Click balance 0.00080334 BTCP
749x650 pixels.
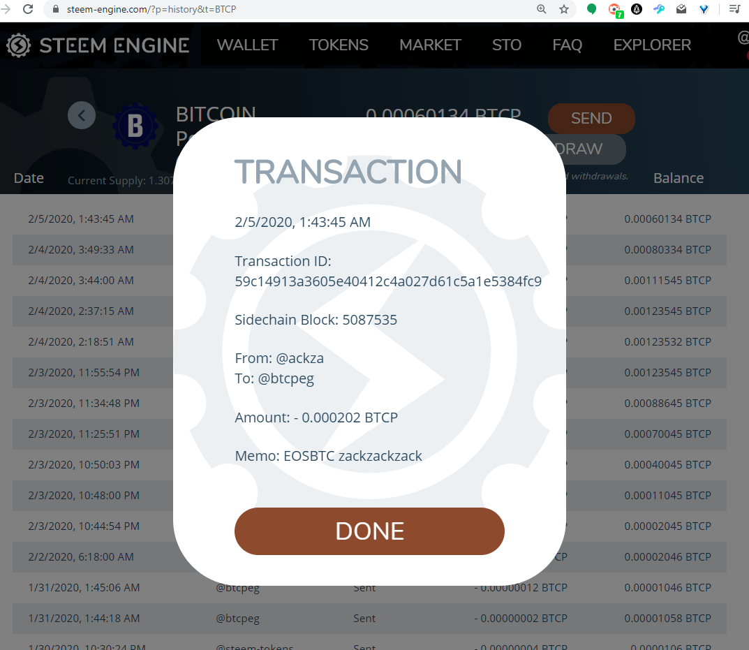pos(667,249)
